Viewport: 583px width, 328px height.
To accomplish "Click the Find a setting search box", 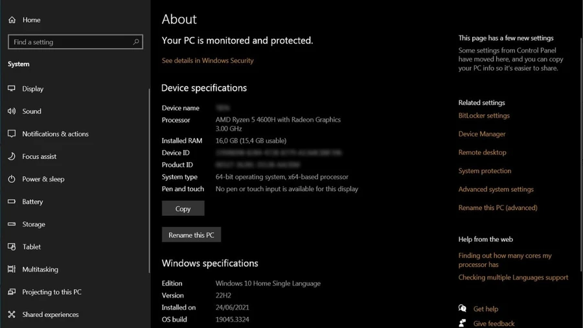I will [75, 42].
